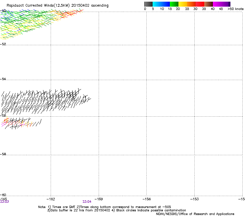Click the NOAA/NESDIS credit text
The image size is (245, 216).
tap(195, 214)
